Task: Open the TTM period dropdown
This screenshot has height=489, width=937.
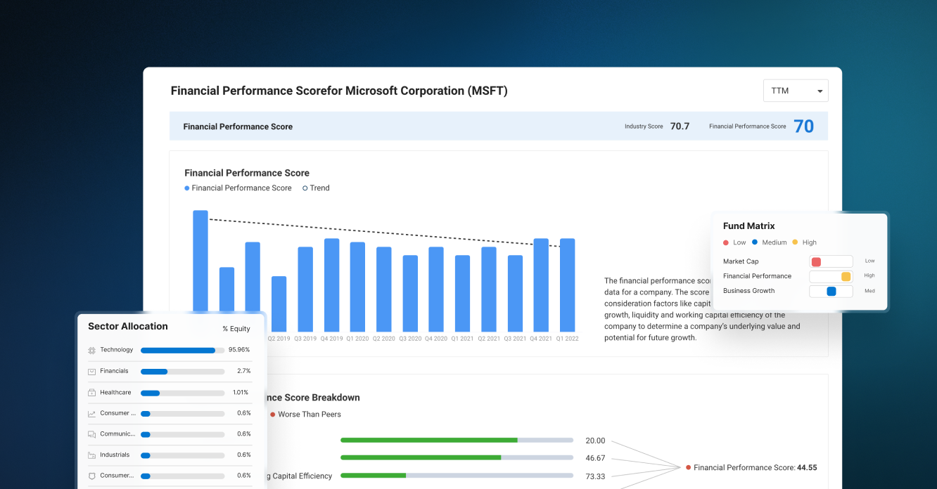Action: click(796, 90)
